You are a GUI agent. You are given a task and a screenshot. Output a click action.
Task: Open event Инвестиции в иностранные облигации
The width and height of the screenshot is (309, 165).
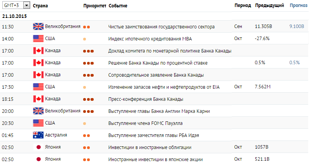click(150, 147)
